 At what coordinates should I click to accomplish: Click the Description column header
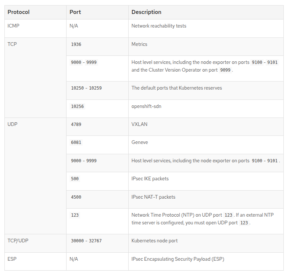(146, 12)
